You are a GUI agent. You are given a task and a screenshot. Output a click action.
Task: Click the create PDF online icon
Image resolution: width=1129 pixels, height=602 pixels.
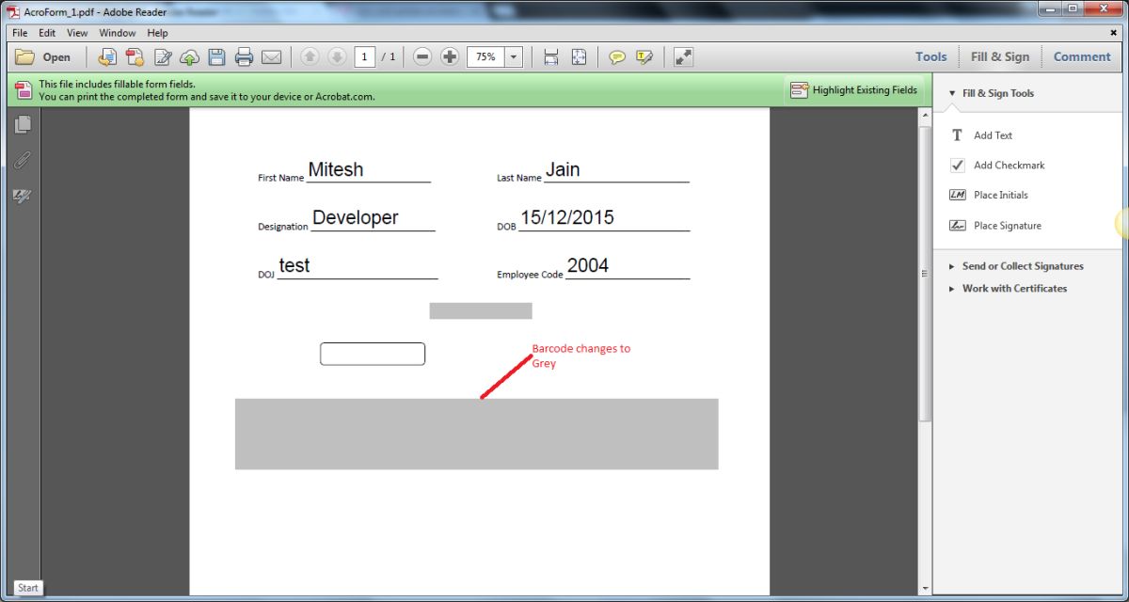click(135, 57)
